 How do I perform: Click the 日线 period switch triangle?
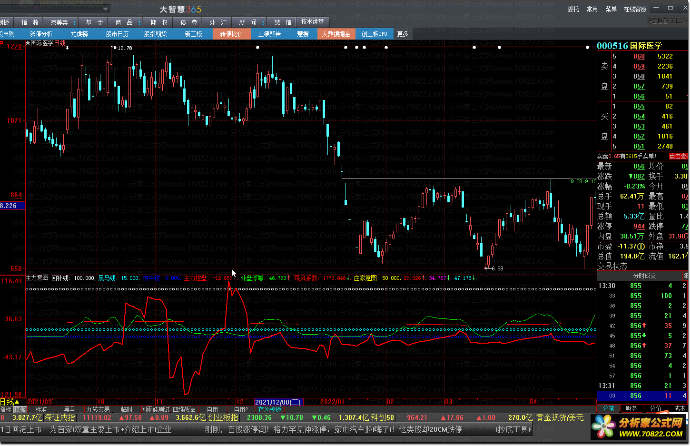[x=17, y=402]
